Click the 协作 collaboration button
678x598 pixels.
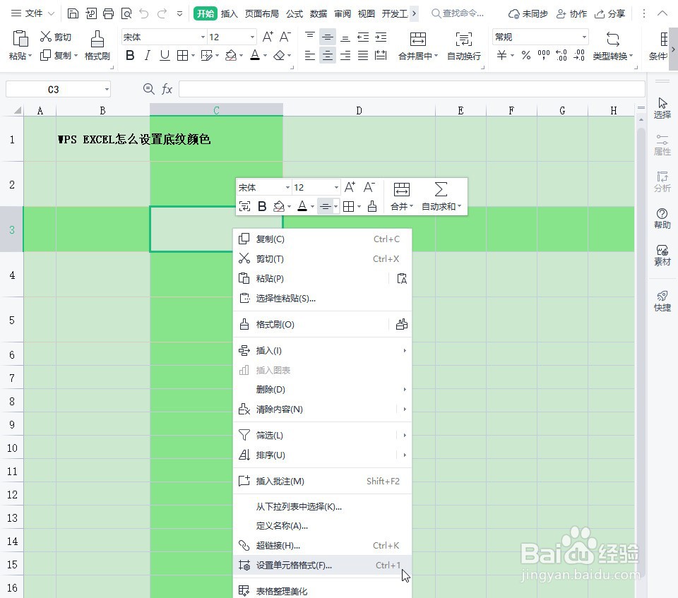572,12
